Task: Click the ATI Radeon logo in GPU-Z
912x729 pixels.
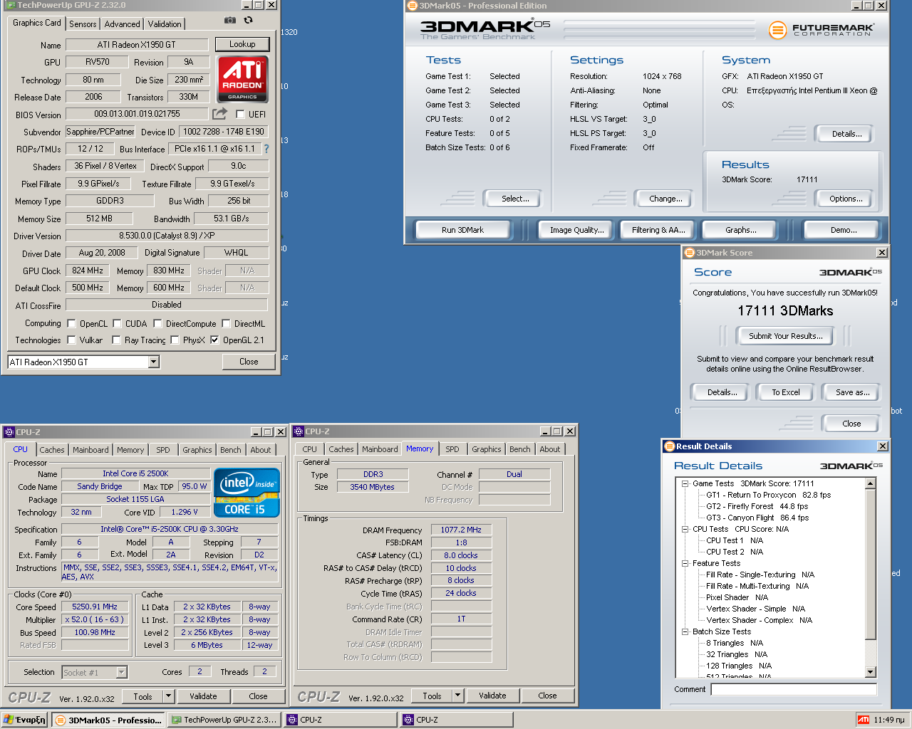Action: 242,79
